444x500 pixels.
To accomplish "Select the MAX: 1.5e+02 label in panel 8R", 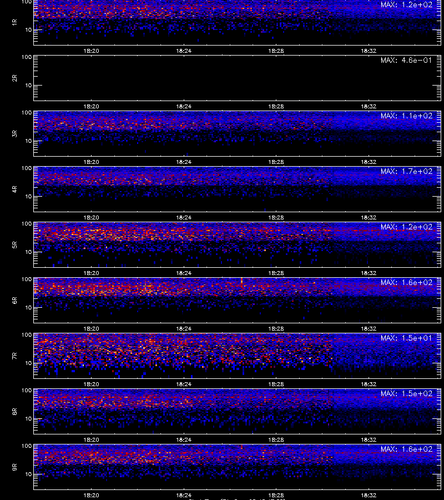I will (x=406, y=393).
